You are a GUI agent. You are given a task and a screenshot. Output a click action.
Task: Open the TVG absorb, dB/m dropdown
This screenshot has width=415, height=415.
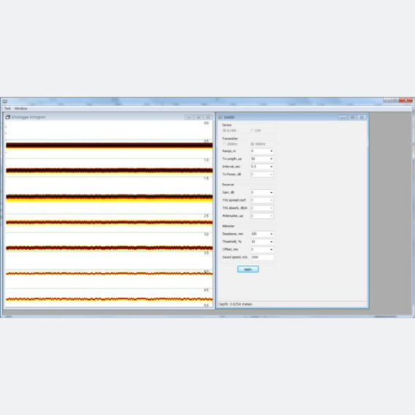(x=271, y=208)
